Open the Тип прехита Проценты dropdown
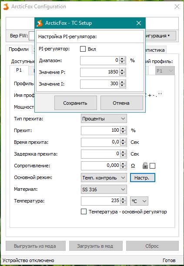The image size is (184, 266). coord(104,119)
